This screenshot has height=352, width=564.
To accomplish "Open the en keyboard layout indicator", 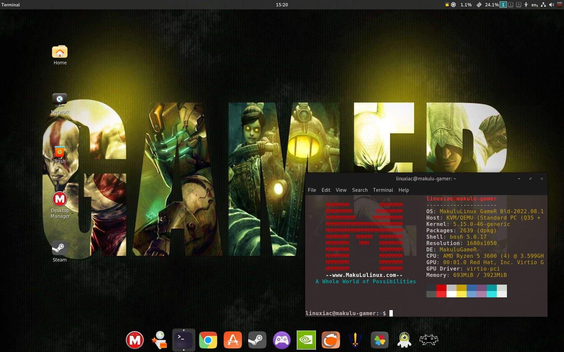I will 534,5.
